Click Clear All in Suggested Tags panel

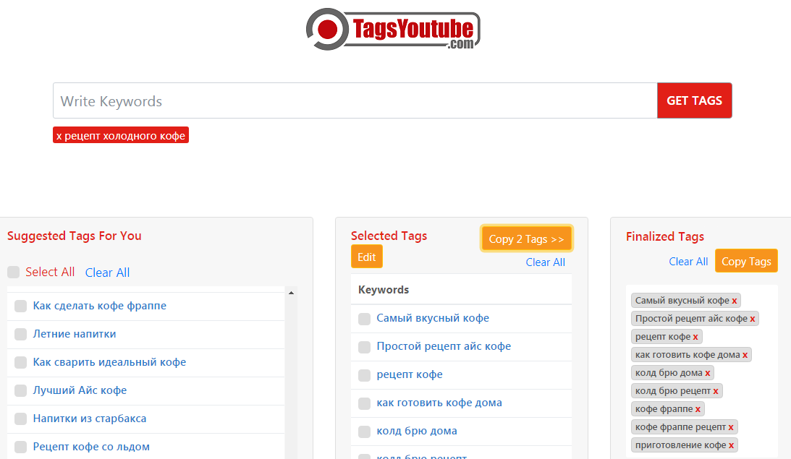click(107, 273)
